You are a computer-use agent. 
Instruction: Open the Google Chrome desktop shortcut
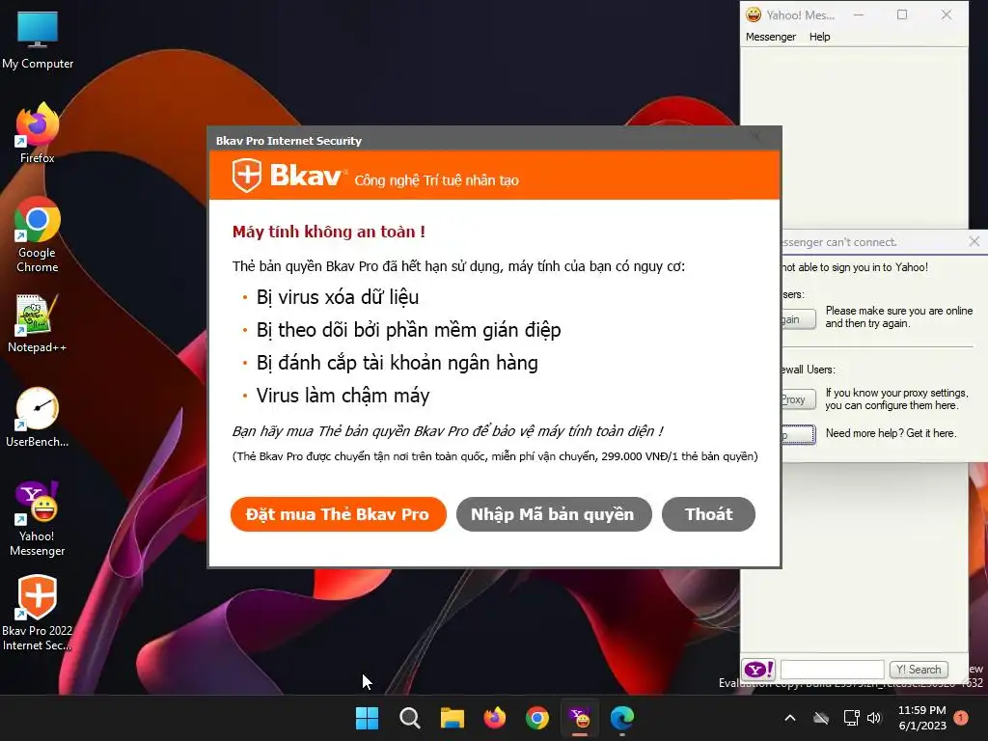pyautogui.click(x=38, y=234)
